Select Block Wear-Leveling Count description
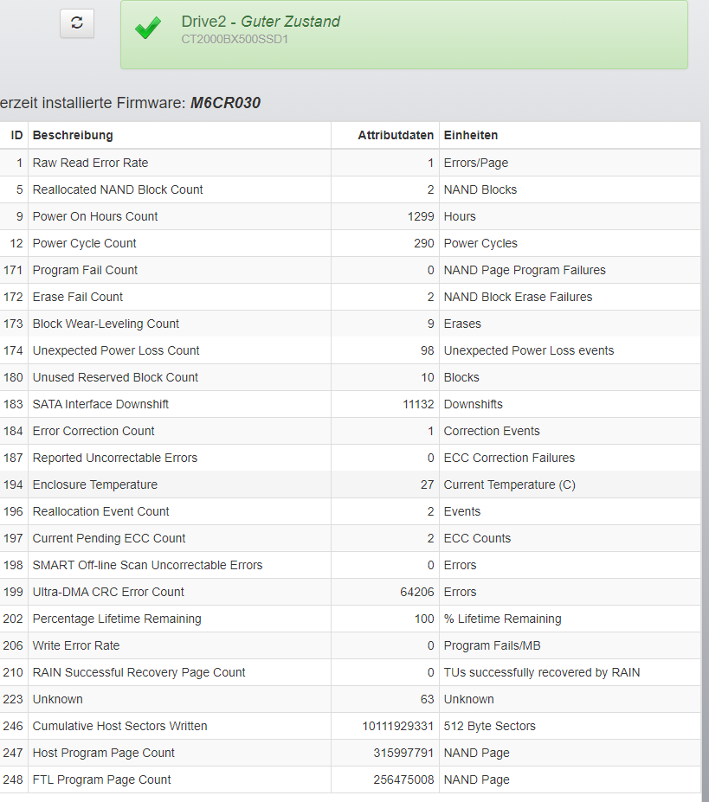709x802 pixels. click(x=106, y=324)
